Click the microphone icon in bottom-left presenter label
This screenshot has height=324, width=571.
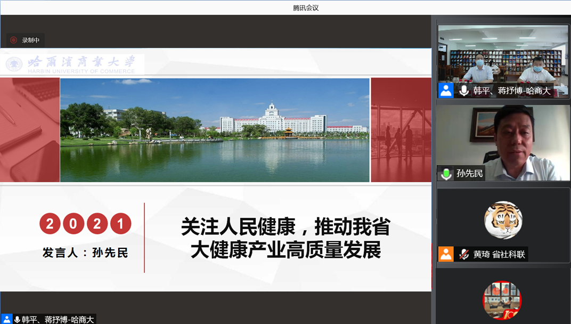[17, 319]
